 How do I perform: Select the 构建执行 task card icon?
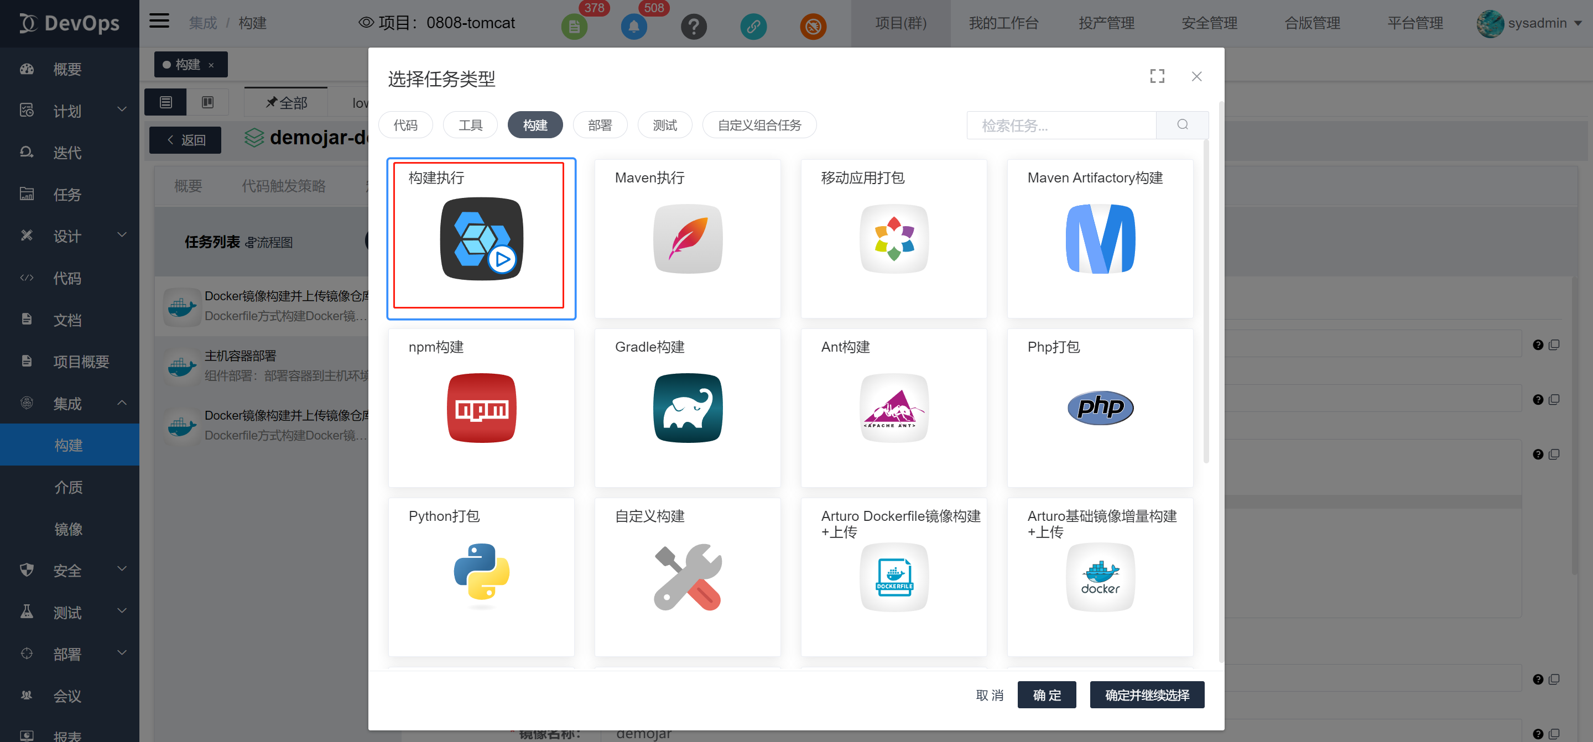(481, 239)
